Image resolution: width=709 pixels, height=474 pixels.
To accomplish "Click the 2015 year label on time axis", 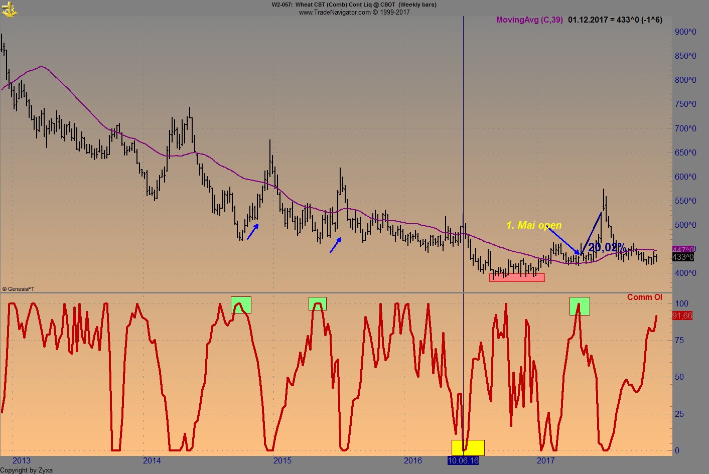I will pyautogui.click(x=282, y=460).
